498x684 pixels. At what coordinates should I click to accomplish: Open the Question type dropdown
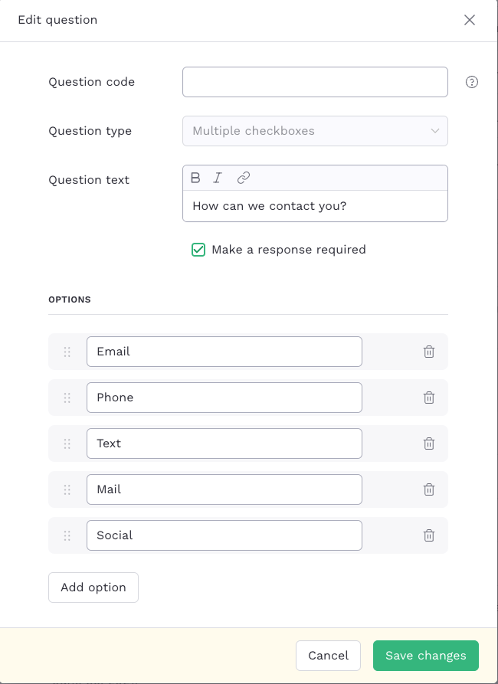point(315,131)
